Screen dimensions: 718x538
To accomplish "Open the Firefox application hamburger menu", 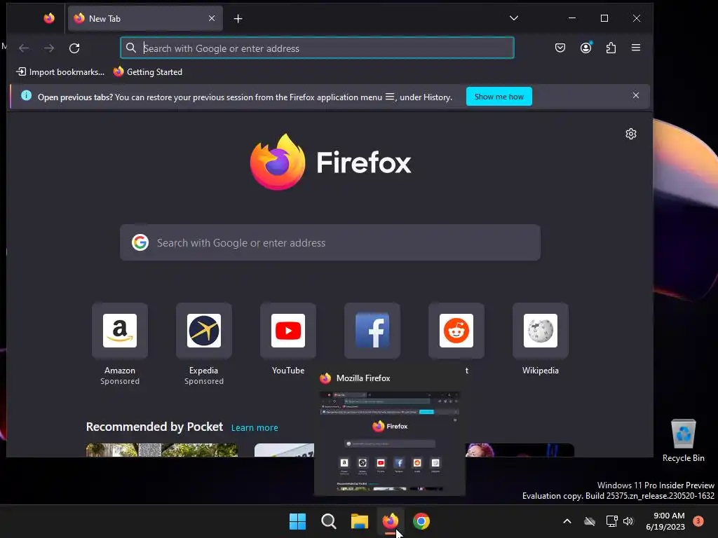I will point(635,48).
